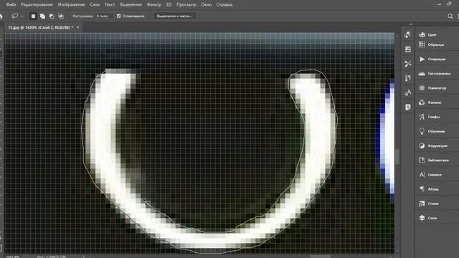The image size is (459, 258).
Task: Open the Текст menu
Action: [x=110, y=4]
